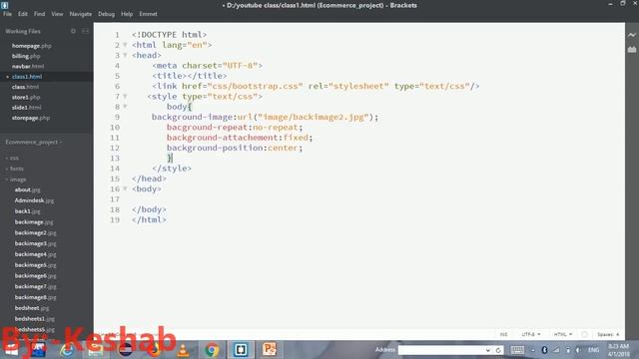Viewport: 639px width, 359px height.
Task: Open the taskbar Address dropdown arrow
Action: (488, 350)
